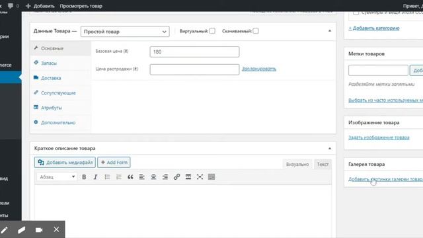
Task: Toggle the extra toolbar row
Action: point(211,177)
